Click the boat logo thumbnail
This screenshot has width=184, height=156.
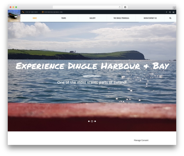pyautogui.click(x=14, y=16)
